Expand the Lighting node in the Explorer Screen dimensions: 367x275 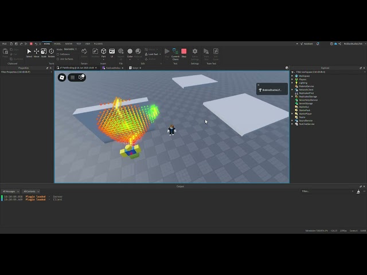[x=292, y=82]
